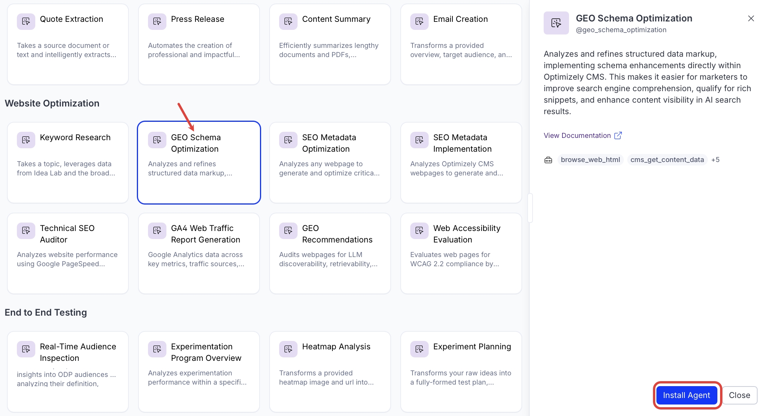Image resolution: width=763 pixels, height=416 pixels.
Task: Open the View Documentation link
Action: 577,136
